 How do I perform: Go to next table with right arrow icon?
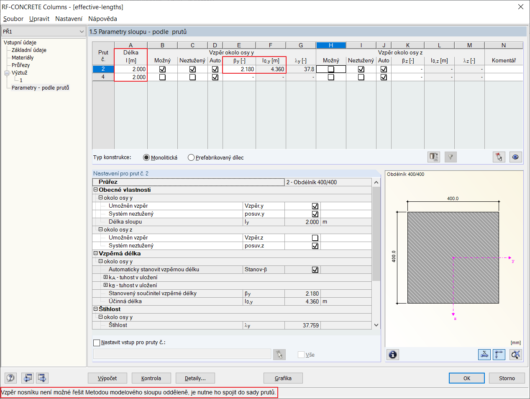point(42,378)
